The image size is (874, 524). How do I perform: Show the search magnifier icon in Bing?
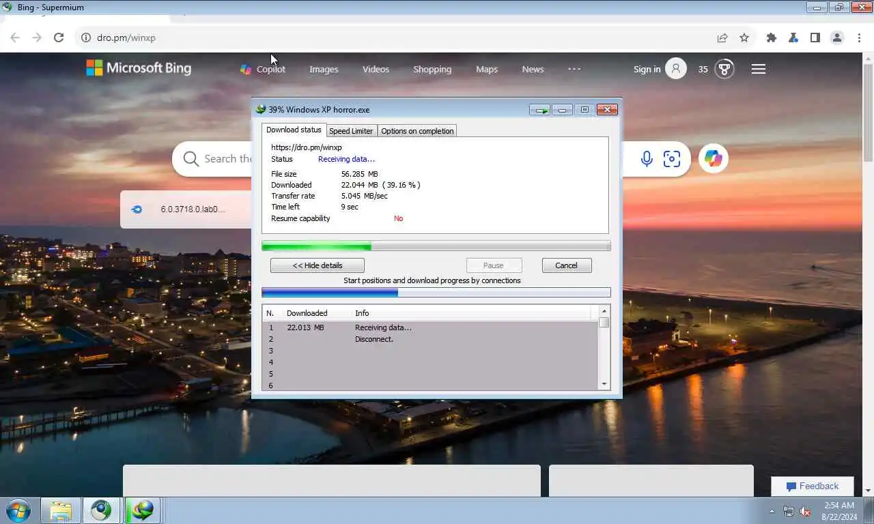[x=191, y=159]
